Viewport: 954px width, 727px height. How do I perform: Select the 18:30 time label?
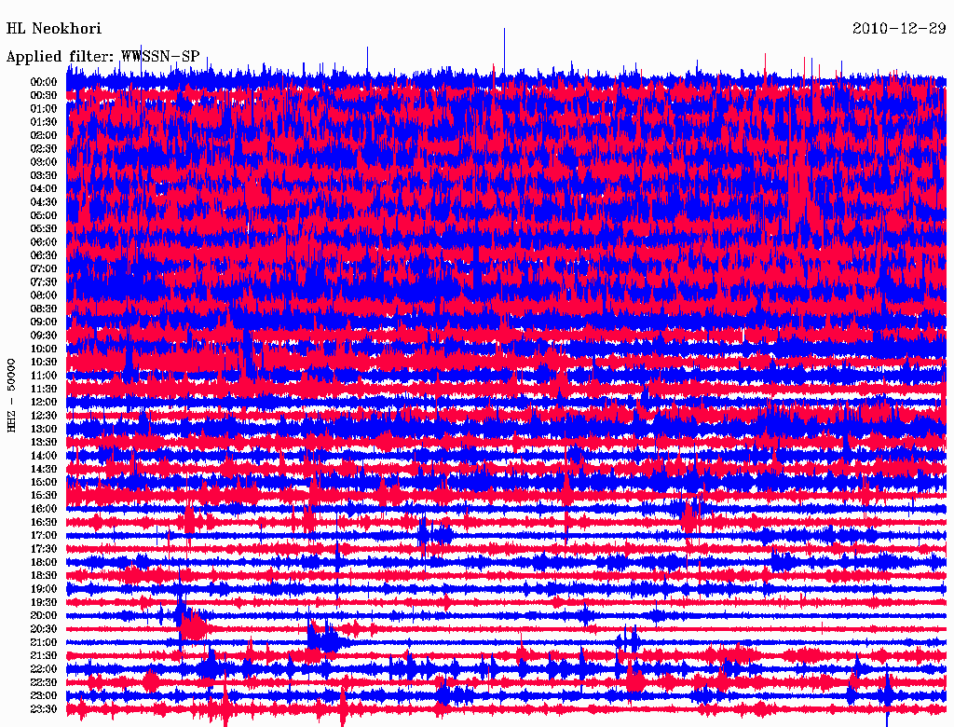click(44, 576)
